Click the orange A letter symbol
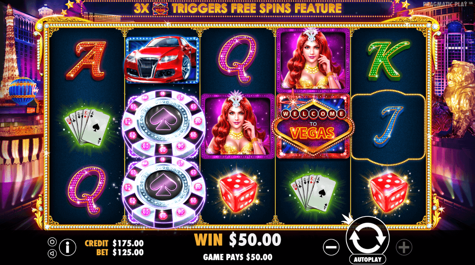 coord(86,60)
